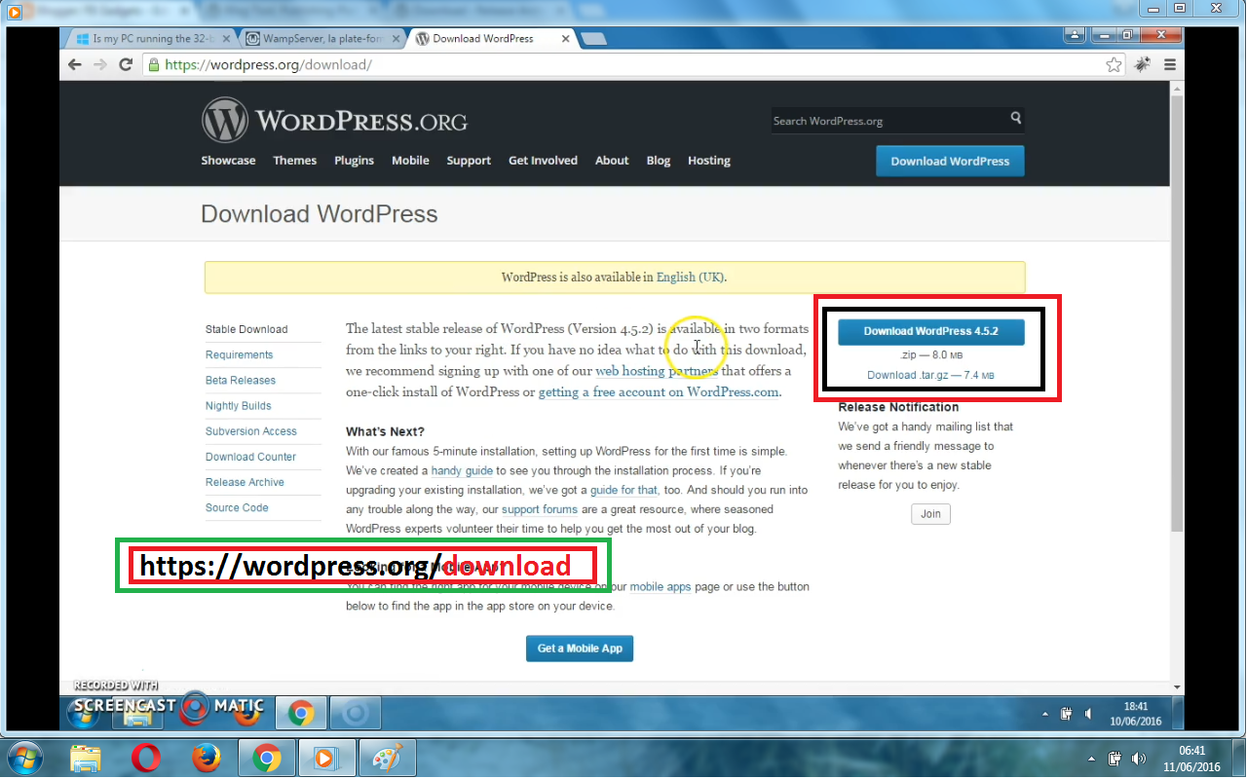Close the 'Is my PC running the 32-' tab

tap(227, 39)
